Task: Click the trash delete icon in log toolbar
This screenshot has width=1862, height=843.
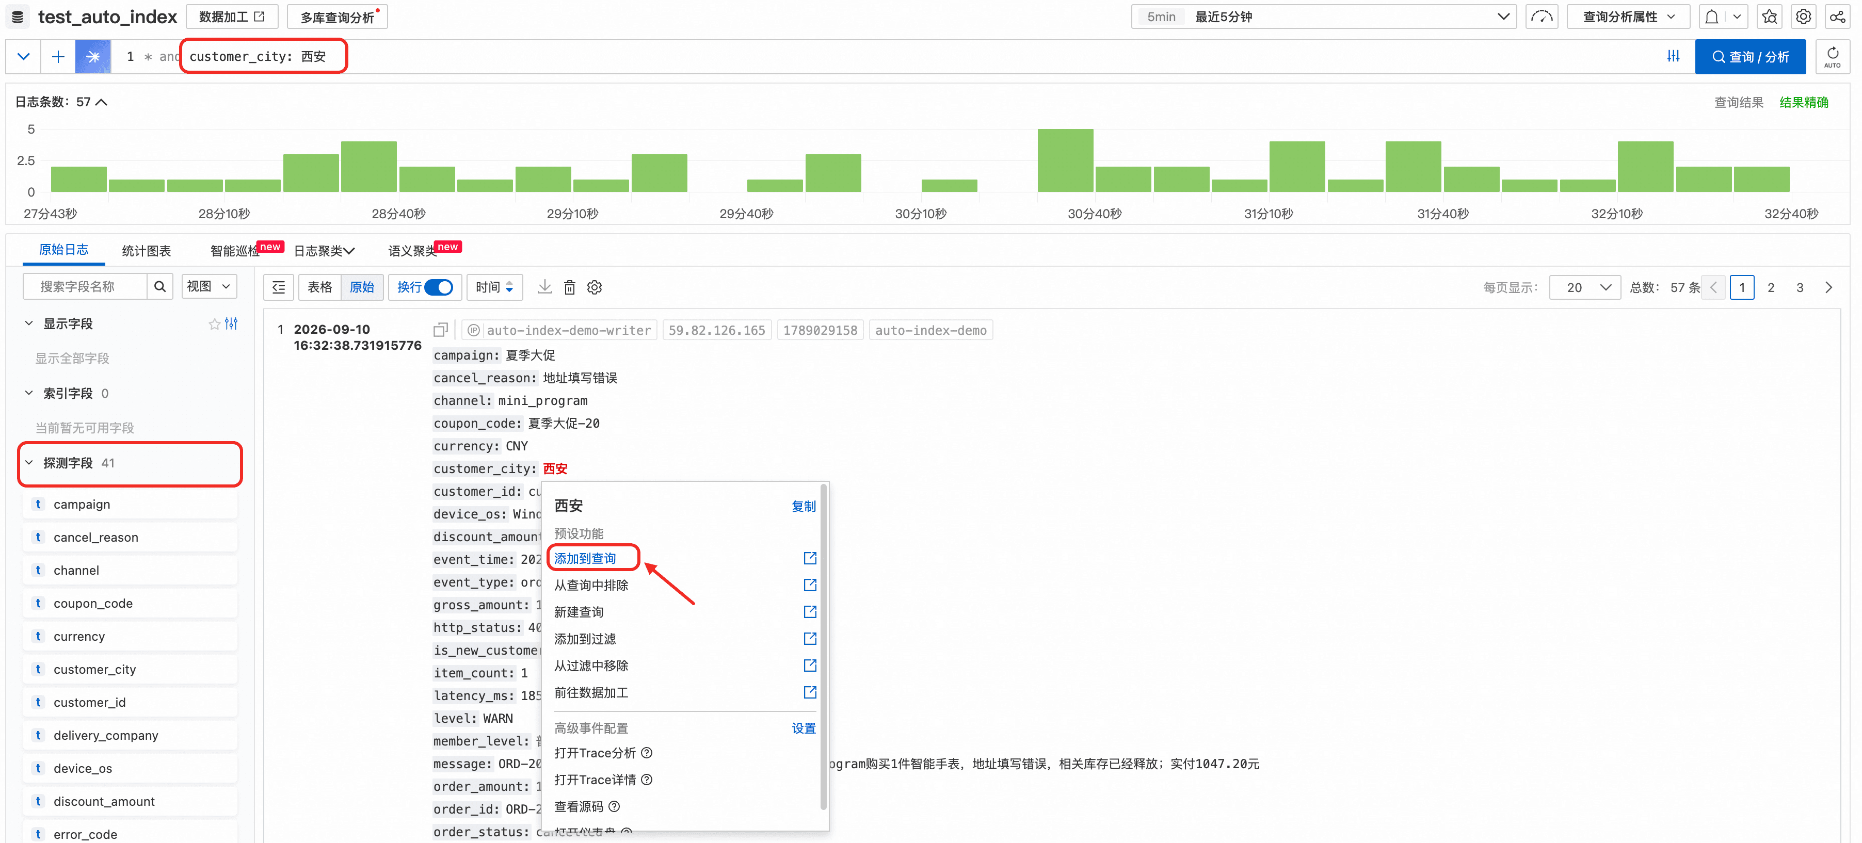Action: (x=570, y=287)
